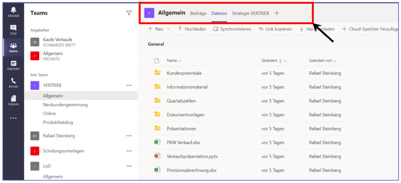Screen dimensions: 401x183
Task: Switch to the Dateien tab
Action: tap(219, 14)
